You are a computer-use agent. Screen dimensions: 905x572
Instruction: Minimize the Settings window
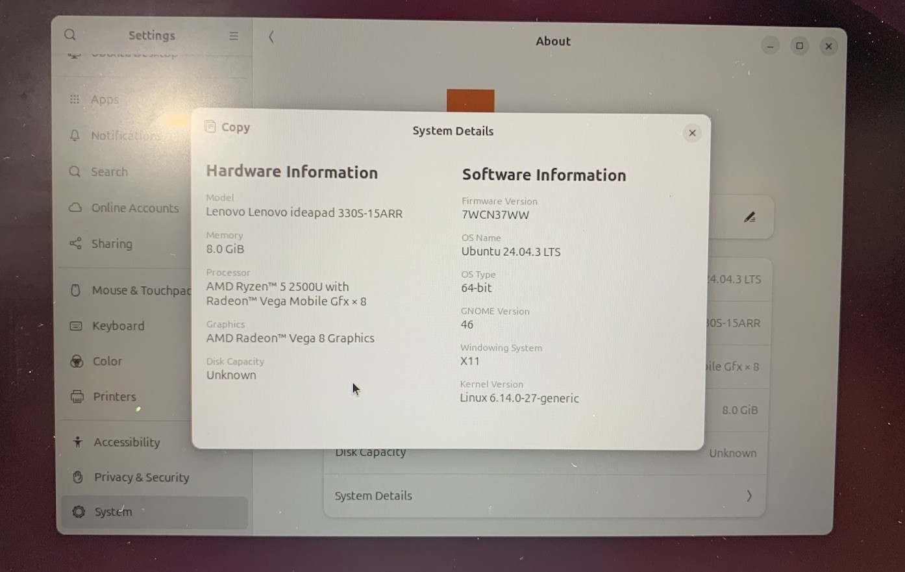[770, 46]
